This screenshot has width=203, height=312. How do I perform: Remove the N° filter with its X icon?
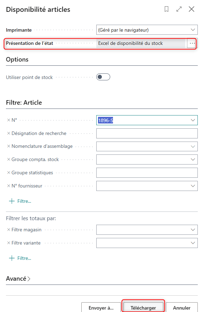[x=9, y=120]
